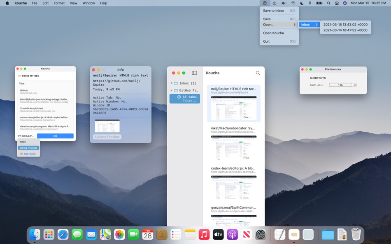Click the Siri icon in the menu bar
This screenshot has height=244, width=391.
[345, 3]
